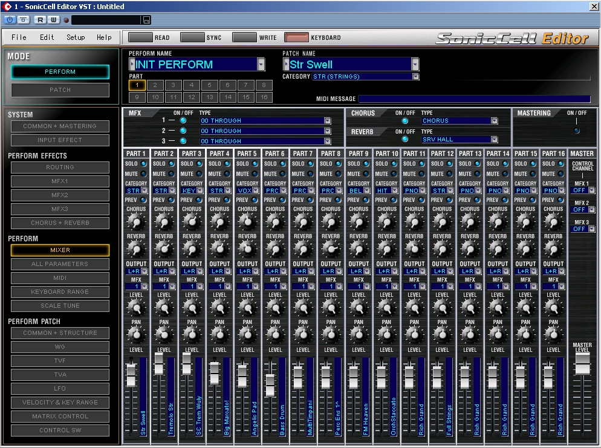Open the File menu
The image size is (601, 448).
click(x=19, y=37)
